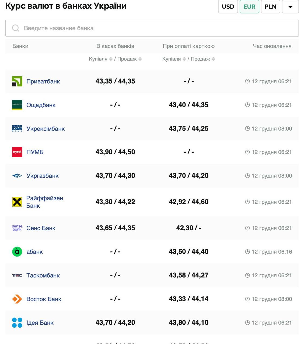This screenshot has height=344, width=308.
Task: Click the Ukreximbank EXIM logo
Action: click(x=17, y=128)
